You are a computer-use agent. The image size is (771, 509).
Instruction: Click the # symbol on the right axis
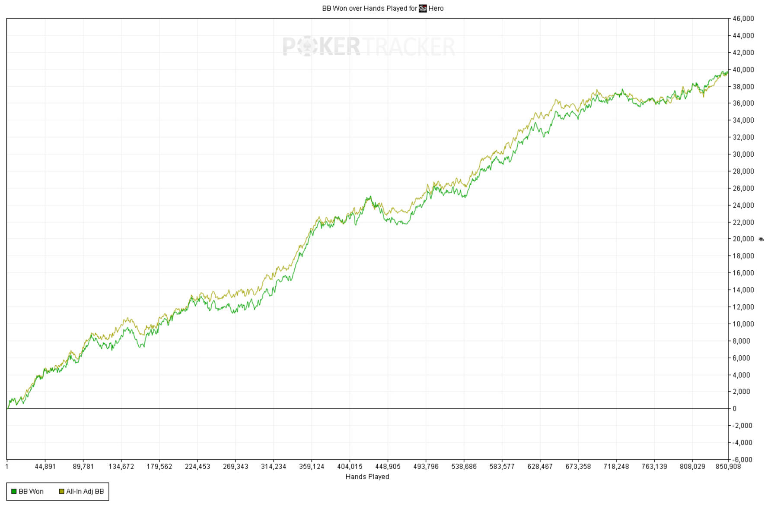click(761, 239)
